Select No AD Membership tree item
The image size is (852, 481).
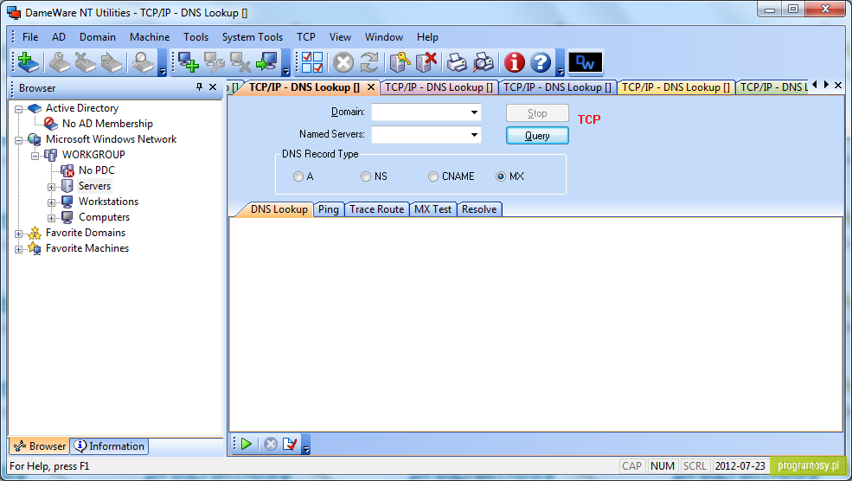(x=107, y=124)
